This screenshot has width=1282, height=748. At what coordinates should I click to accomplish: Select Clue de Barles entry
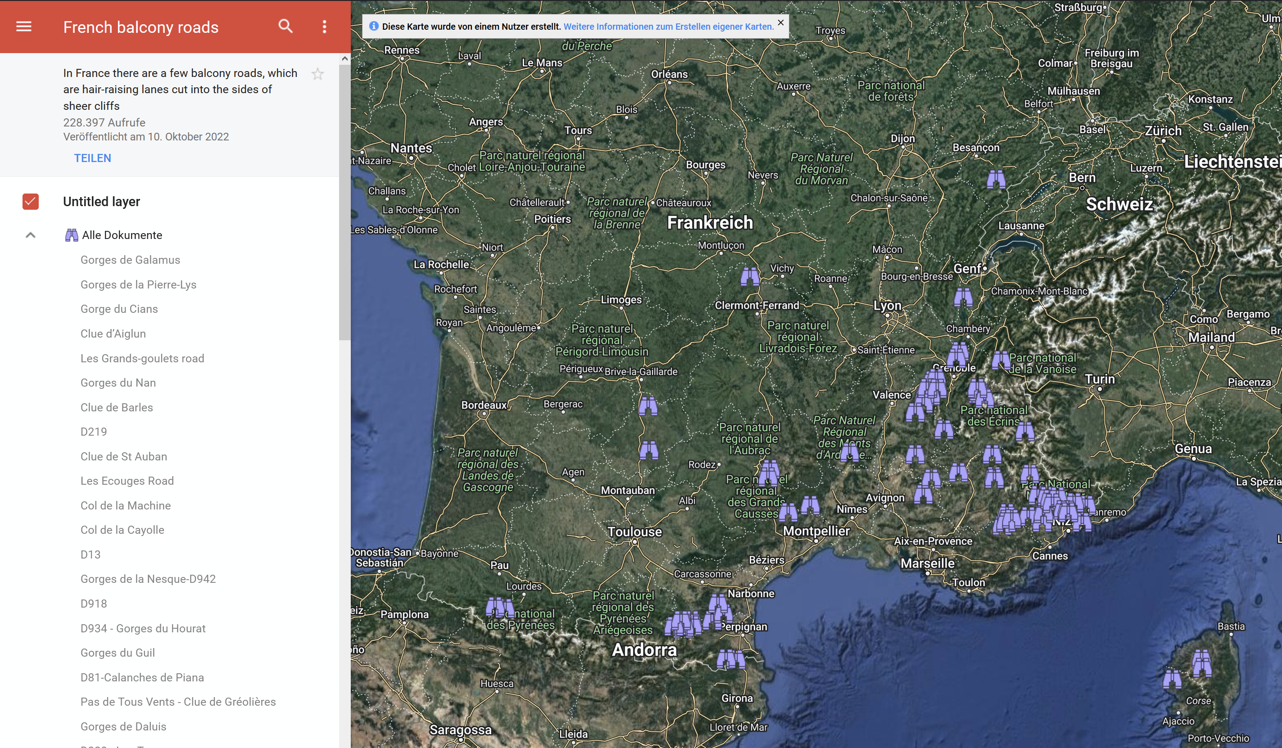pyautogui.click(x=117, y=407)
